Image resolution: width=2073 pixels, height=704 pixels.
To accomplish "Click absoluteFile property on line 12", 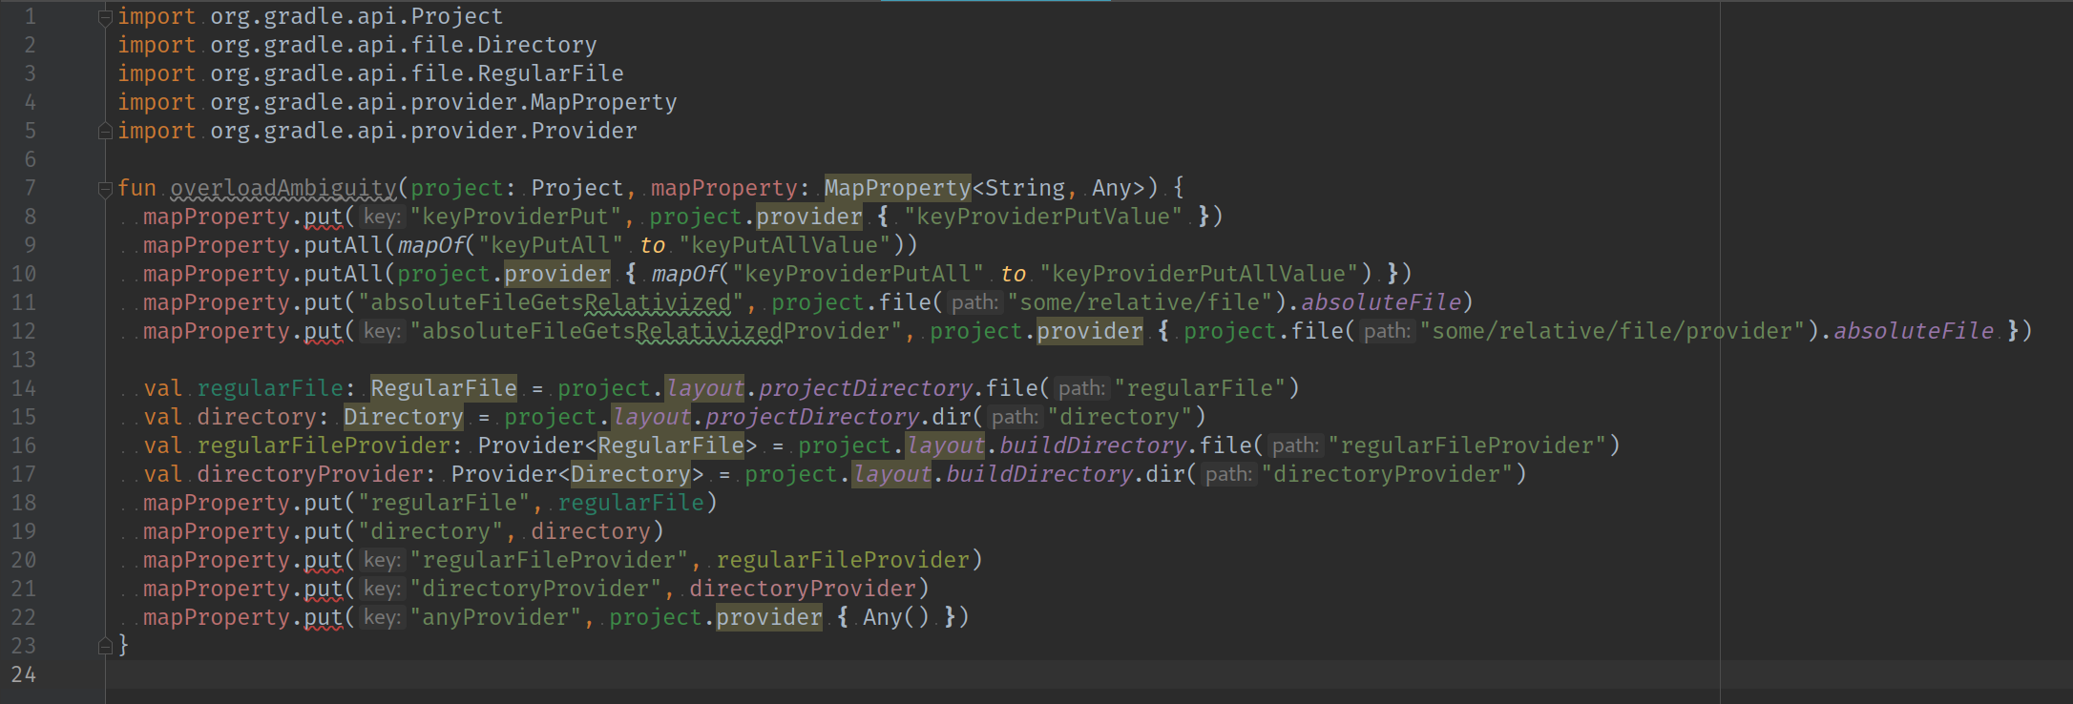I will click(x=1914, y=331).
